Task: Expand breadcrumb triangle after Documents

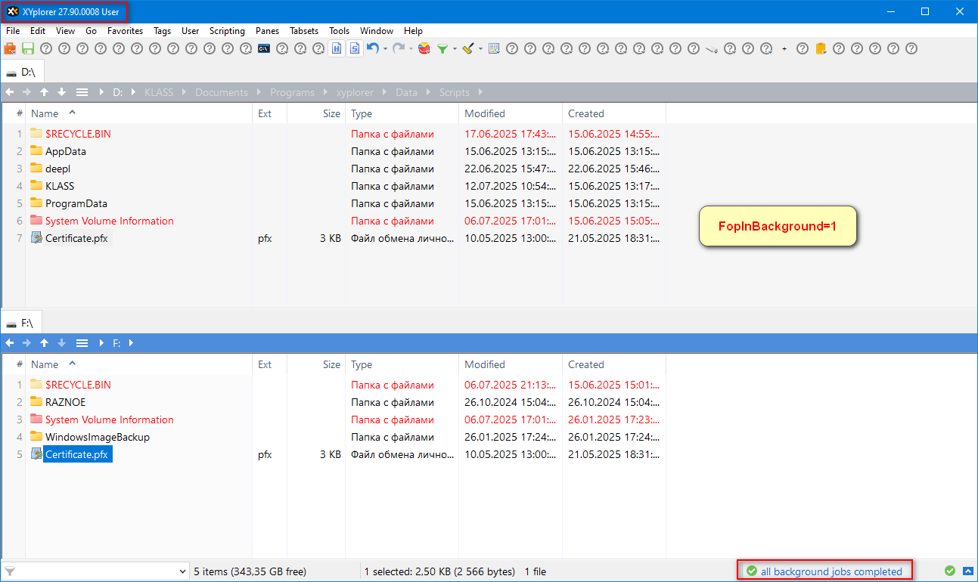Action: [x=259, y=92]
